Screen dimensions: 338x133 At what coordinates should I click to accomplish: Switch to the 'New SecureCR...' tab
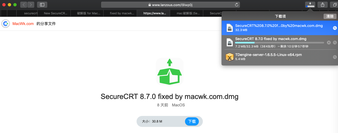(56, 13)
